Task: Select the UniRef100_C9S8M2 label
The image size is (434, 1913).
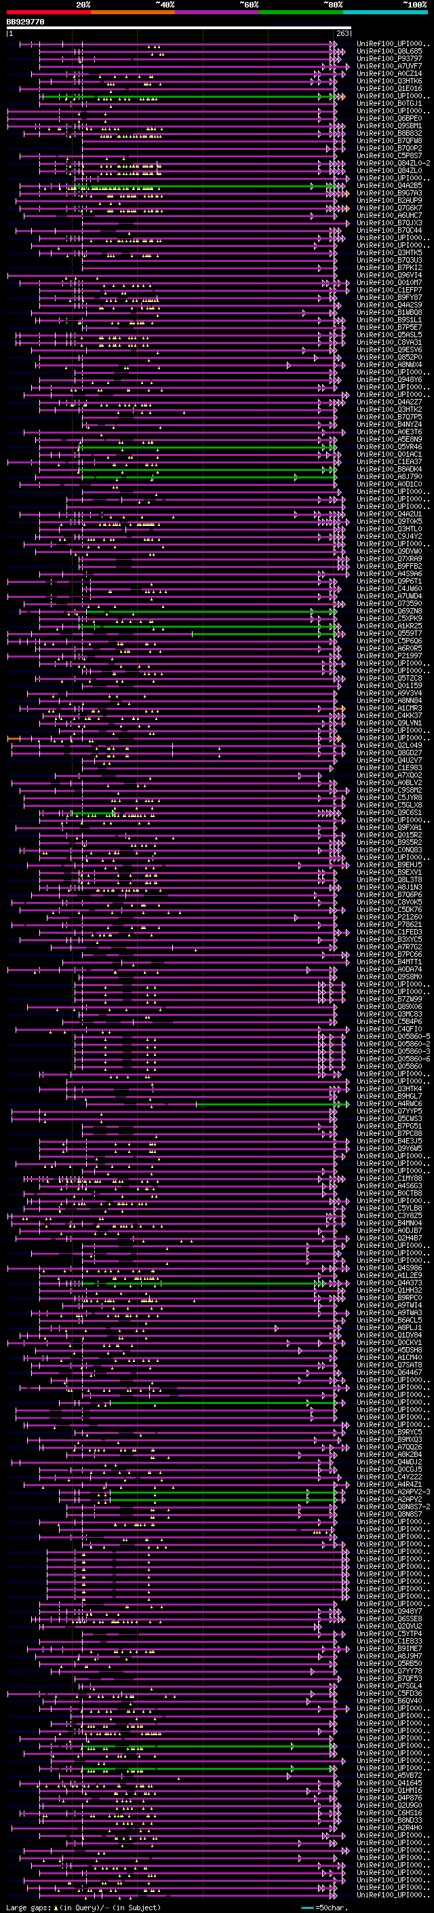Action: pos(389,790)
